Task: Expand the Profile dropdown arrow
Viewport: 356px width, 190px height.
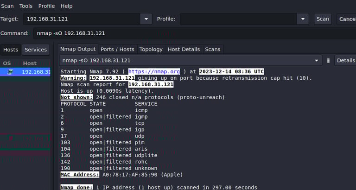Action: (x=303, y=19)
